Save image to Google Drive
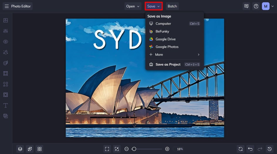The width and height of the screenshot is (277, 154). [x=175, y=39]
